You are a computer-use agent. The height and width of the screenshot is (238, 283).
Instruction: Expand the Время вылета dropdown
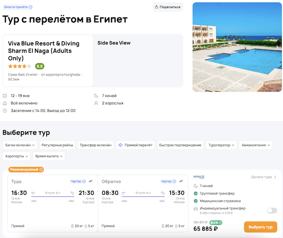(x=49, y=156)
